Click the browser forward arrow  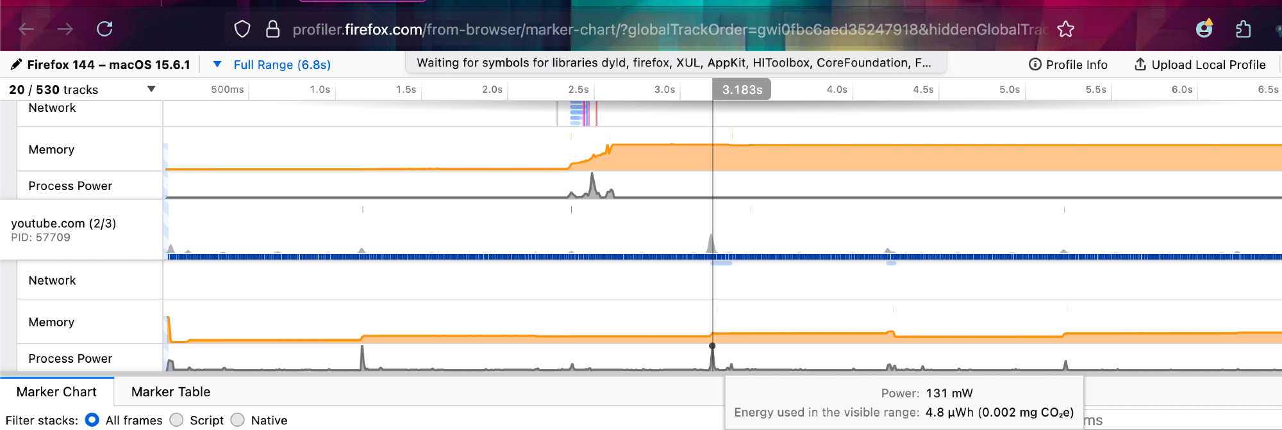(x=65, y=29)
